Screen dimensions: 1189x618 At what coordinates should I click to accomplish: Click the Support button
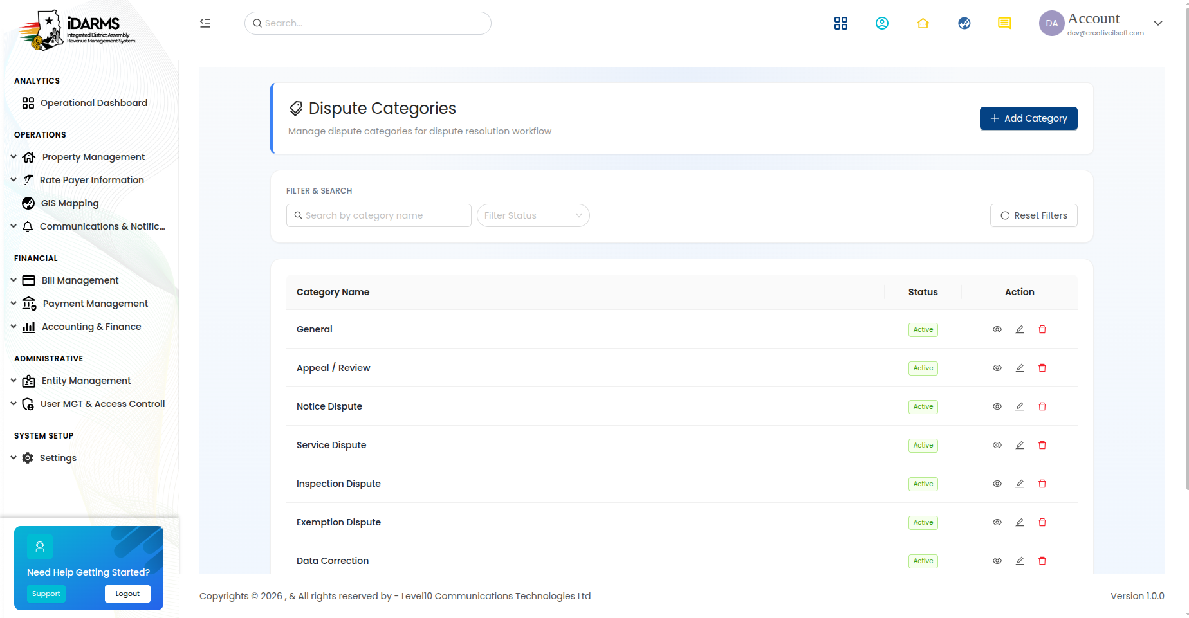click(46, 594)
